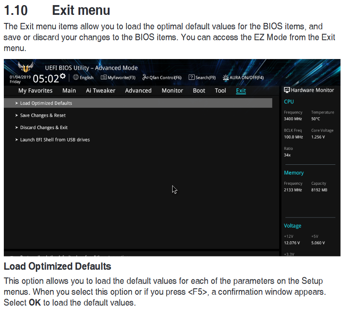This screenshot has height=310, width=344.
Task: Click the 2133 MHz memory frequency
Action: (293, 190)
